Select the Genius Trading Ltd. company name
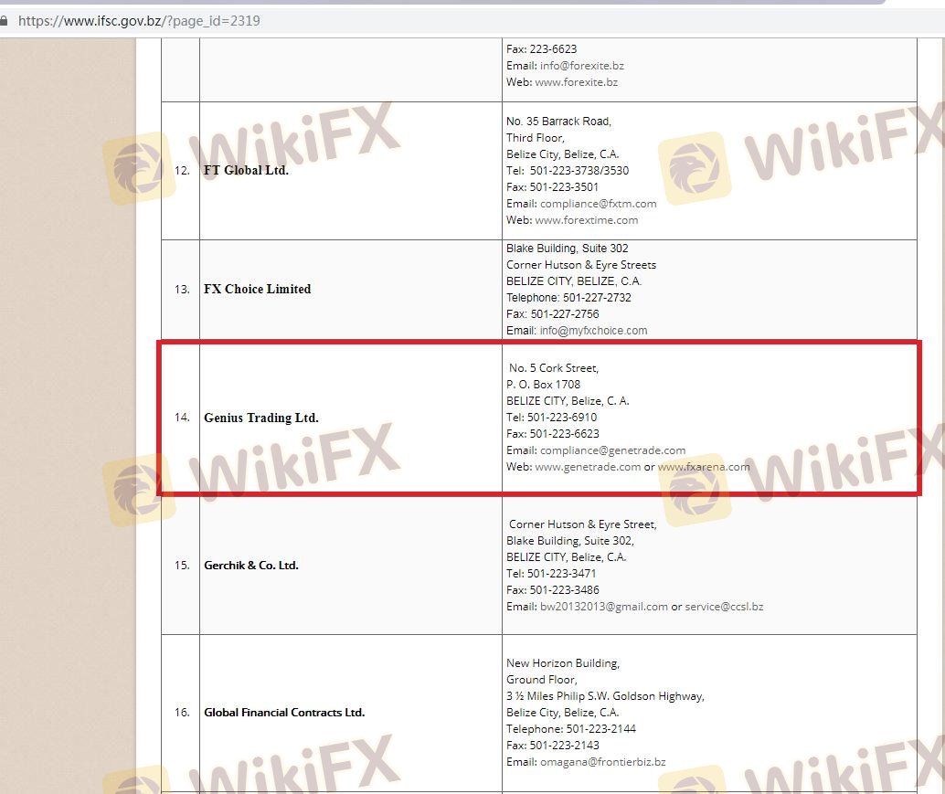The image size is (945, 794). [x=260, y=418]
